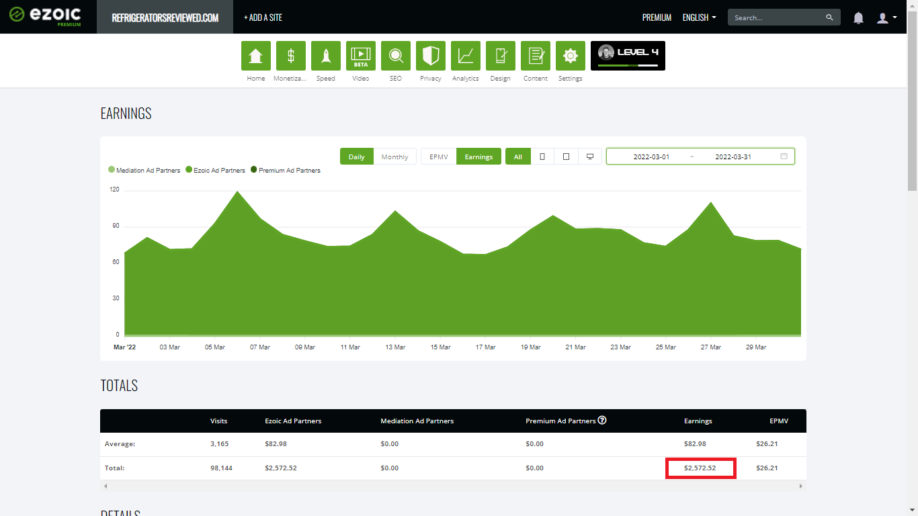Open the SEO magnifier icon
The height and width of the screenshot is (516, 918).
[396, 56]
